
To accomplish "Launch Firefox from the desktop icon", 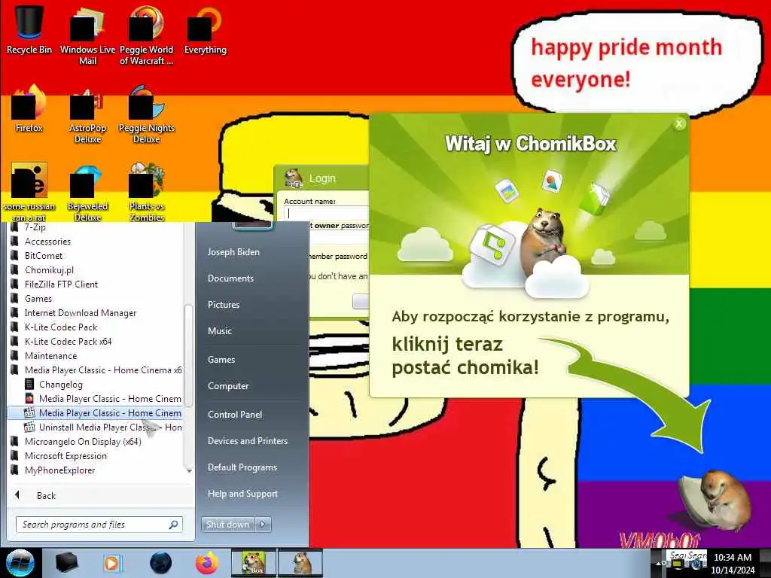I will [x=29, y=109].
